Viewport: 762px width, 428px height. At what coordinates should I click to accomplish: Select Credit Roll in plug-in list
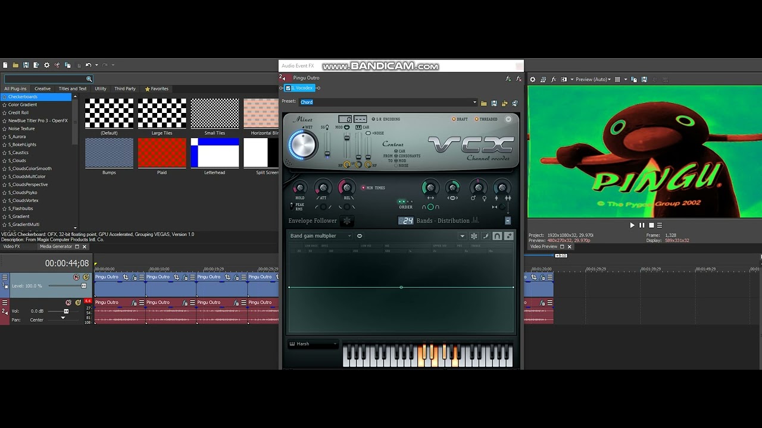[18, 112]
